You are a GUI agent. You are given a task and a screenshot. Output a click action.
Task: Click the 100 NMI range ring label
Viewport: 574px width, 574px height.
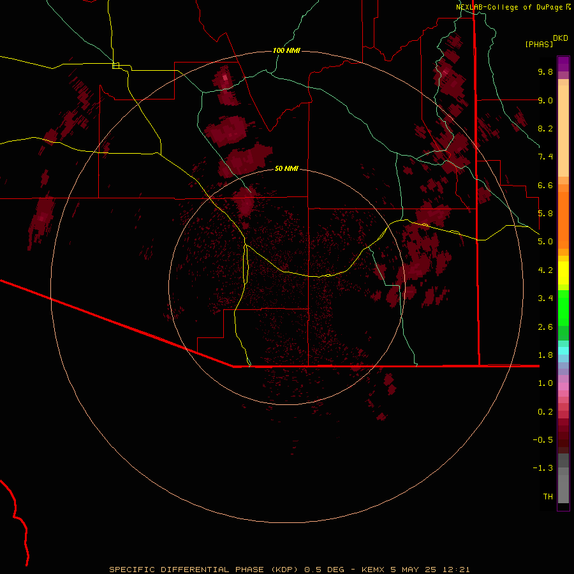(x=286, y=50)
